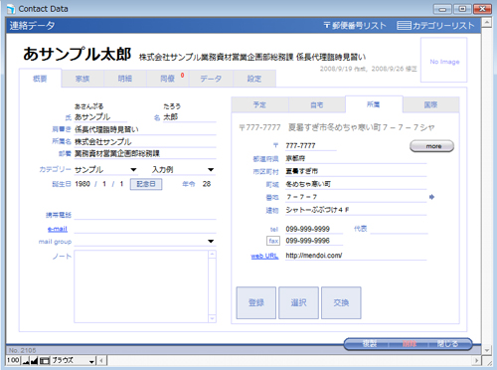Click the notes scrollbar down arrow

[212, 318]
